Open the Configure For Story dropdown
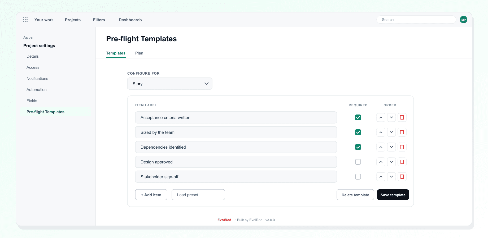The height and width of the screenshot is (238, 488). 170,84
